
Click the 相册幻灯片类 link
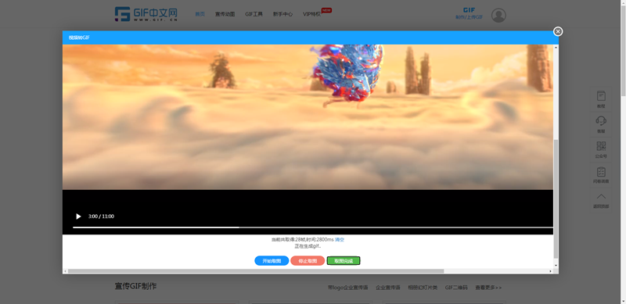423,288
